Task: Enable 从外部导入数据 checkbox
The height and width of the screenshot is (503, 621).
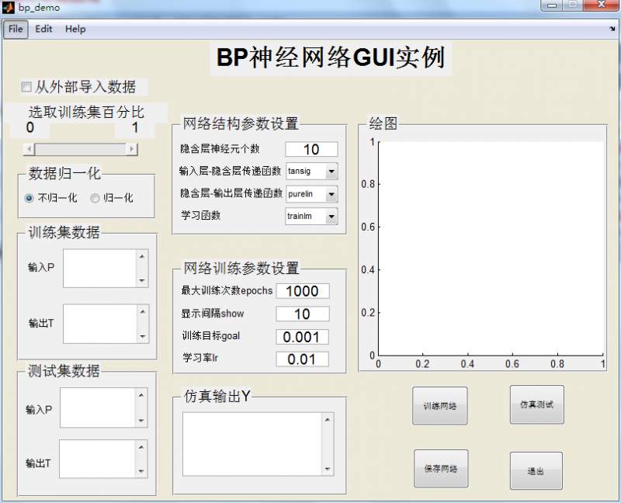Action: 26,87
